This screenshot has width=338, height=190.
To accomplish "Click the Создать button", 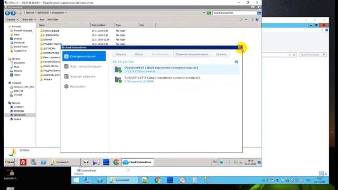I will coord(121,54).
